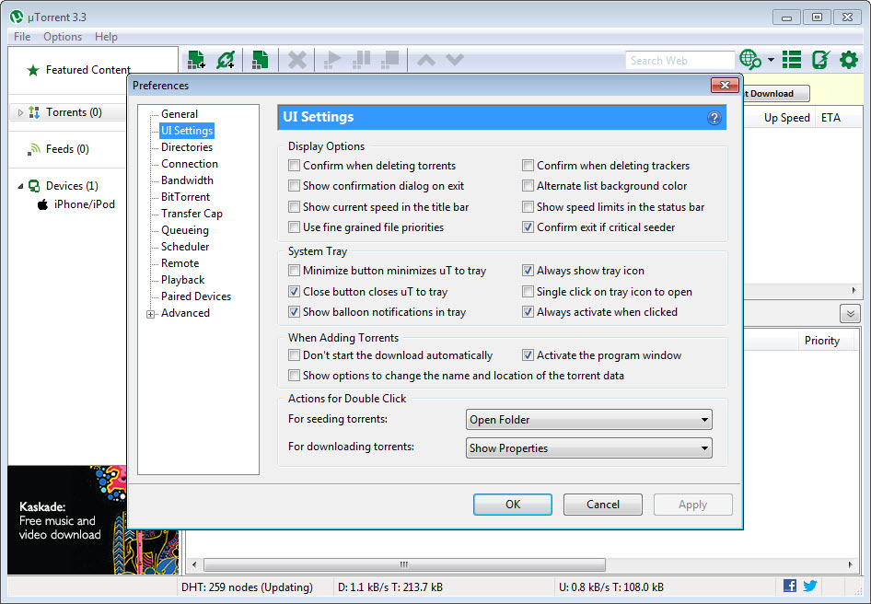Open Preferences via the gear icon
Viewport: 871px width, 604px height.
(x=849, y=60)
